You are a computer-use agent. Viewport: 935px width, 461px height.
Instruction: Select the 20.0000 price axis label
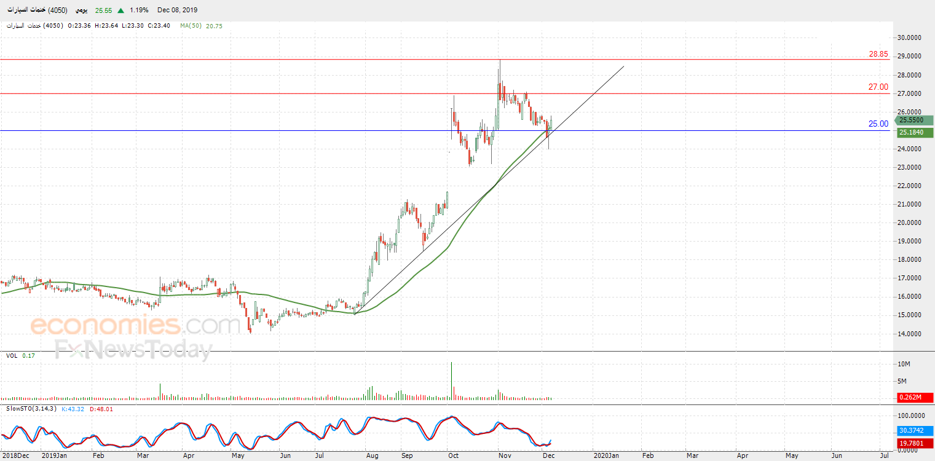[x=910, y=223]
